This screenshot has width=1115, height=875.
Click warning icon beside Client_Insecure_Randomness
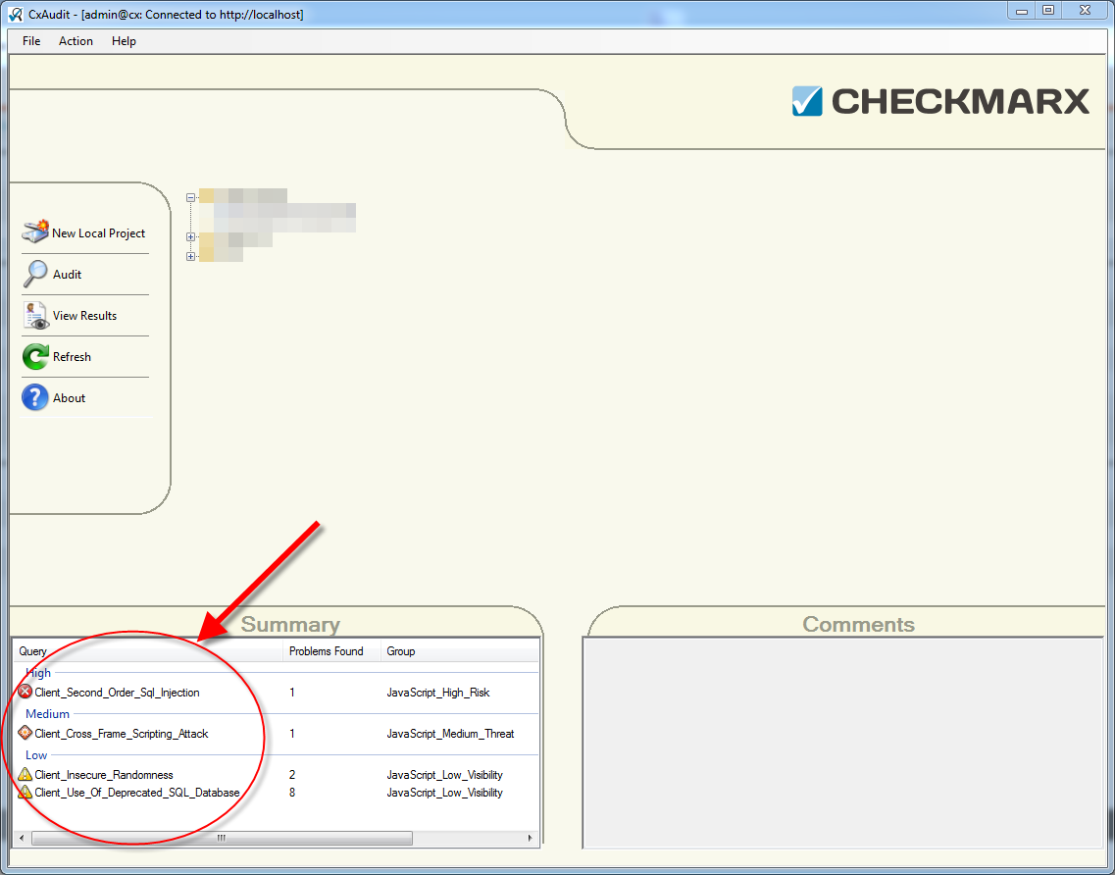click(x=25, y=774)
